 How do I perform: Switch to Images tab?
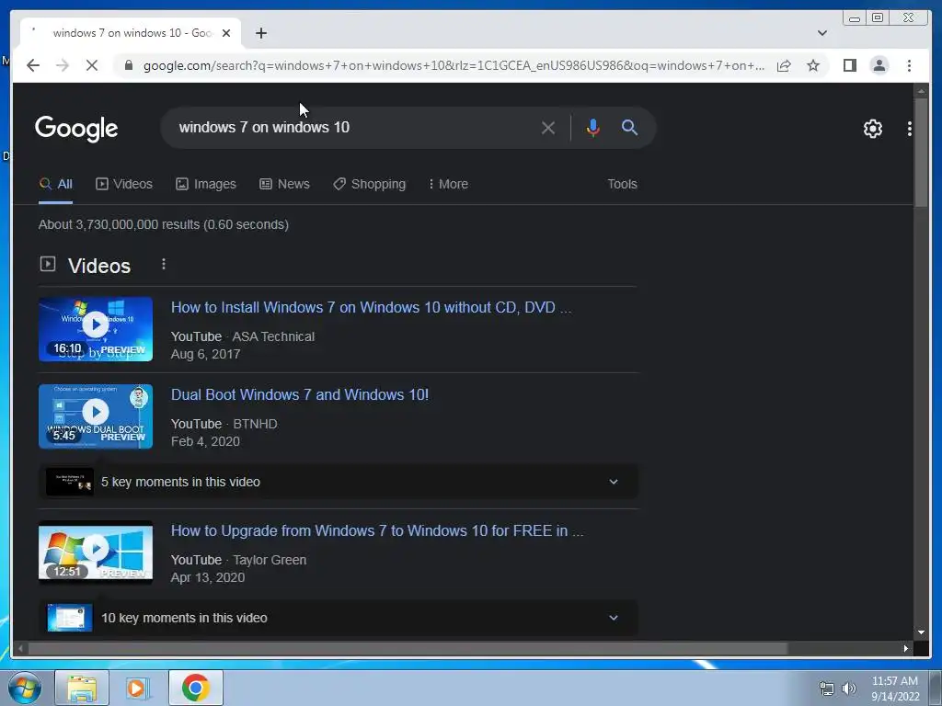(206, 184)
